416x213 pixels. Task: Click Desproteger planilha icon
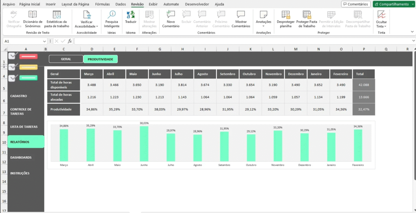286,15
